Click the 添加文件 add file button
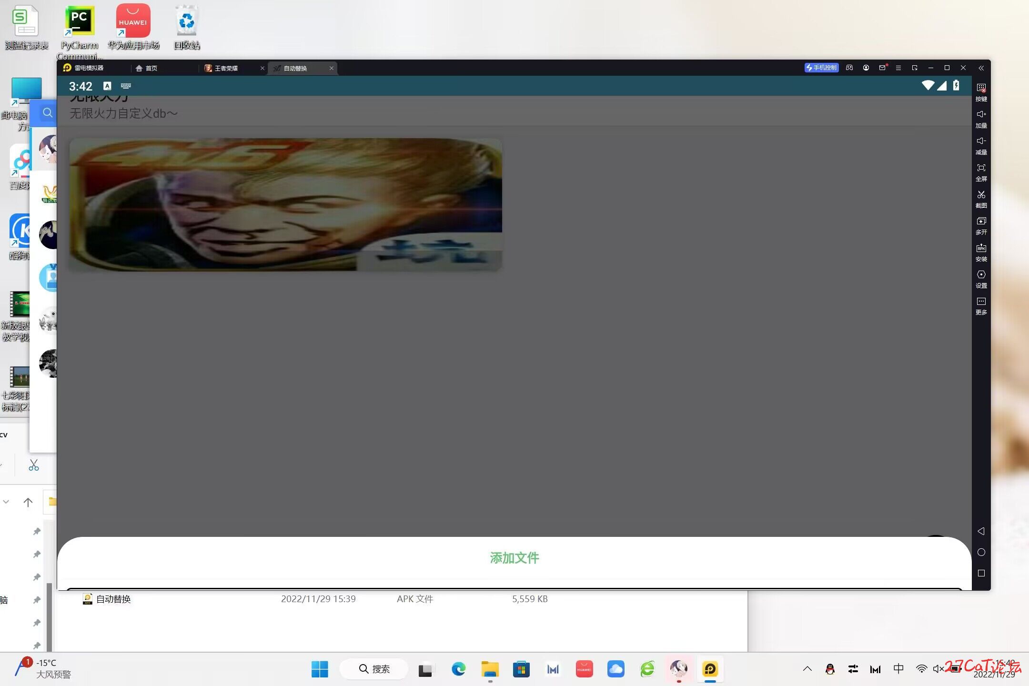 tap(514, 558)
